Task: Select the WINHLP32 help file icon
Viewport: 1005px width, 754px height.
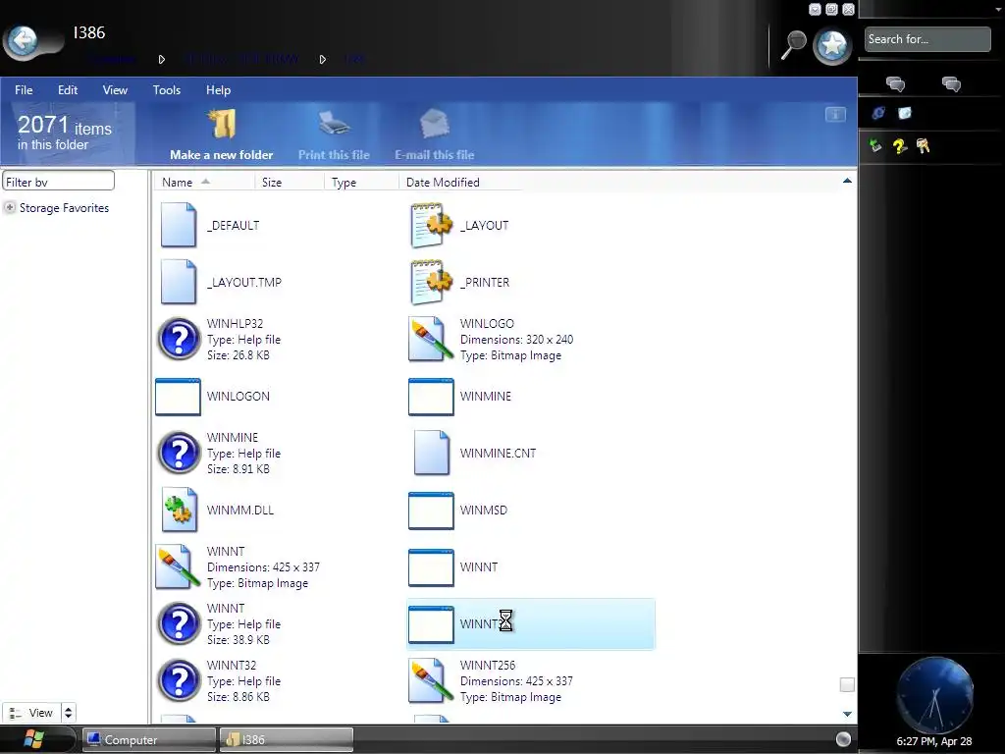Action: point(179,339)
